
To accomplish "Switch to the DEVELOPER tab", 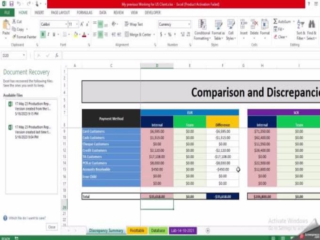I will [x=153, y=13].
